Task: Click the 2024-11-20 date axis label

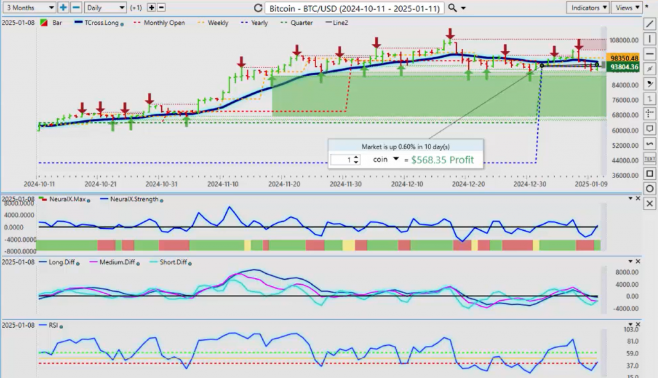Action: pyautogui.click(x=284, y=184)
